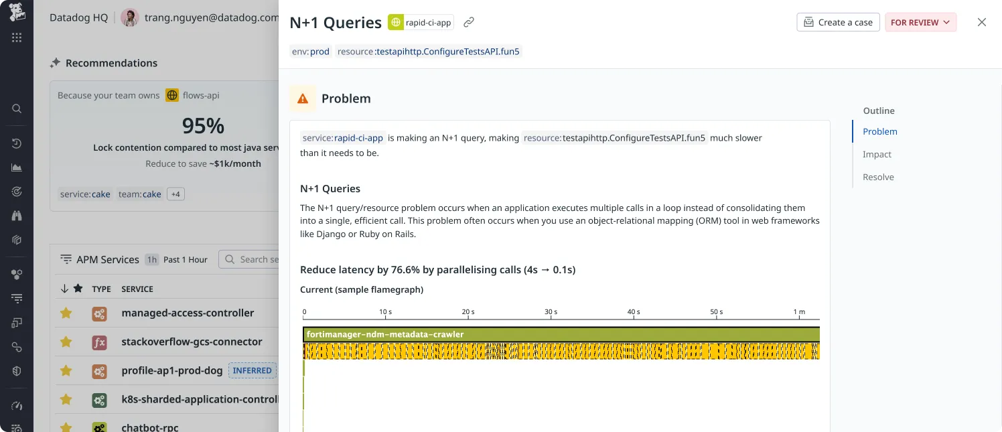Click the dashboards chart icon in sidebar
Viewport: 1002px width, 432px height.
point(17,167)
